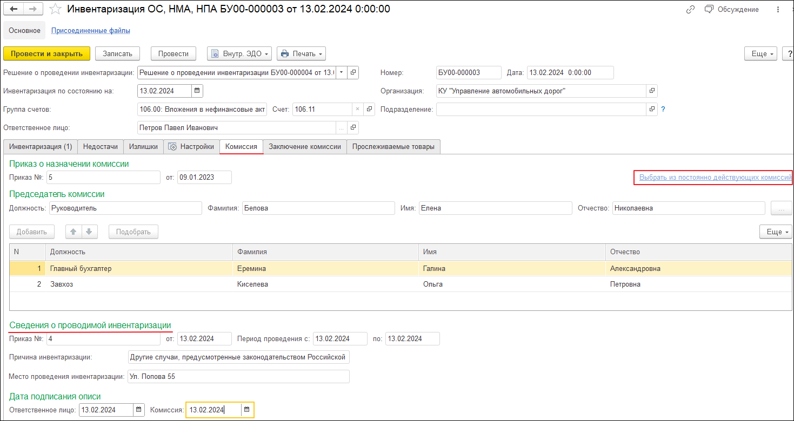794x421 pixels.
Task: Click the Добавить button
Action: click(x=32, y=232)
